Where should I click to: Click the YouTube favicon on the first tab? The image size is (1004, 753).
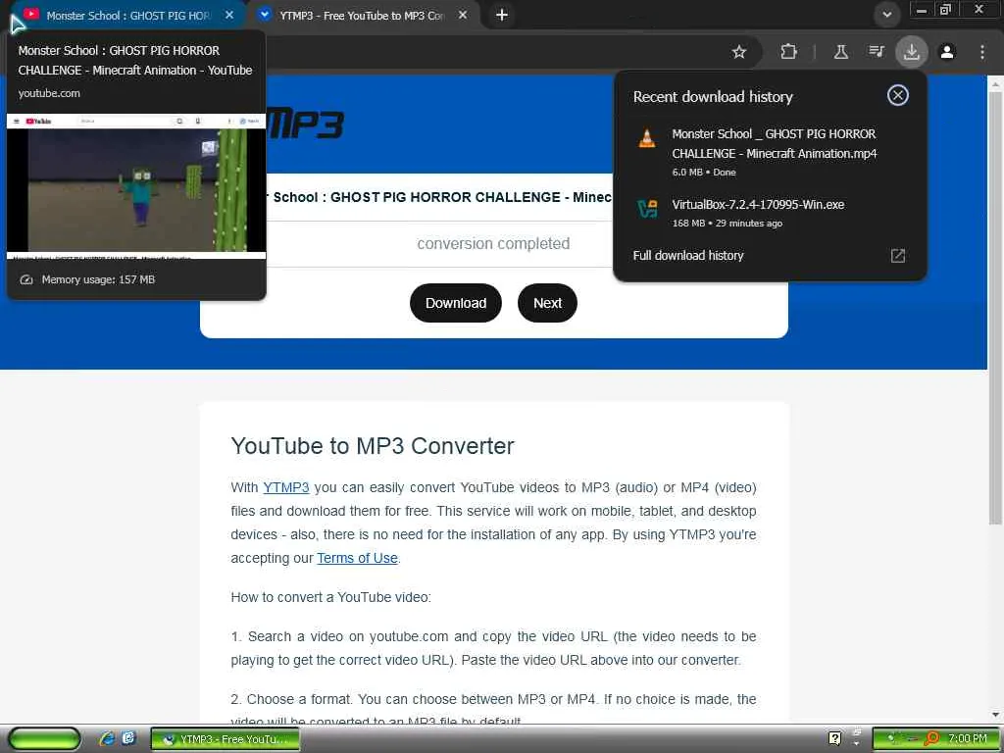pos(31,14)
